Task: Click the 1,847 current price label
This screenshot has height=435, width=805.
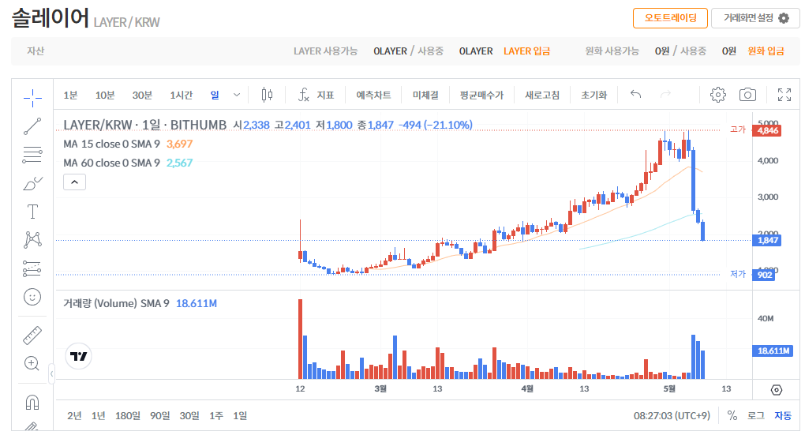Action: pos(767,240)
